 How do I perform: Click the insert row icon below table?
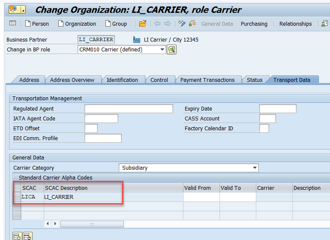[17, 236]
